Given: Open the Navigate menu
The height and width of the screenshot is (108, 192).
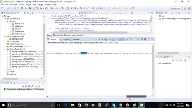Looking at the screenshot, I should point(13,4).
